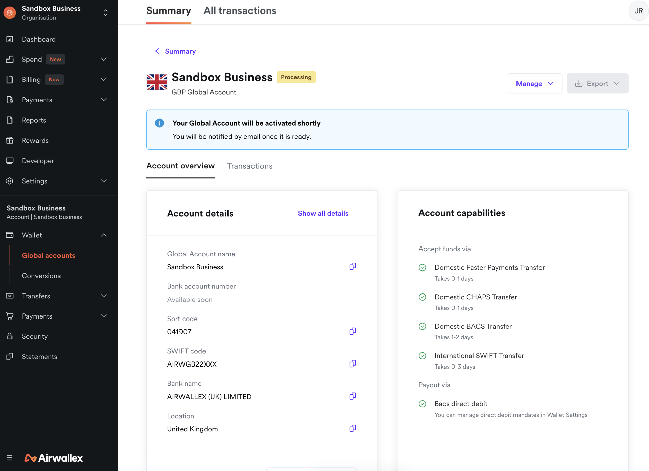Viewport: 649px width, 471px height.
Task: Open the JR user avatar menu
Action: pyautogui.click(x=639, y=11)
